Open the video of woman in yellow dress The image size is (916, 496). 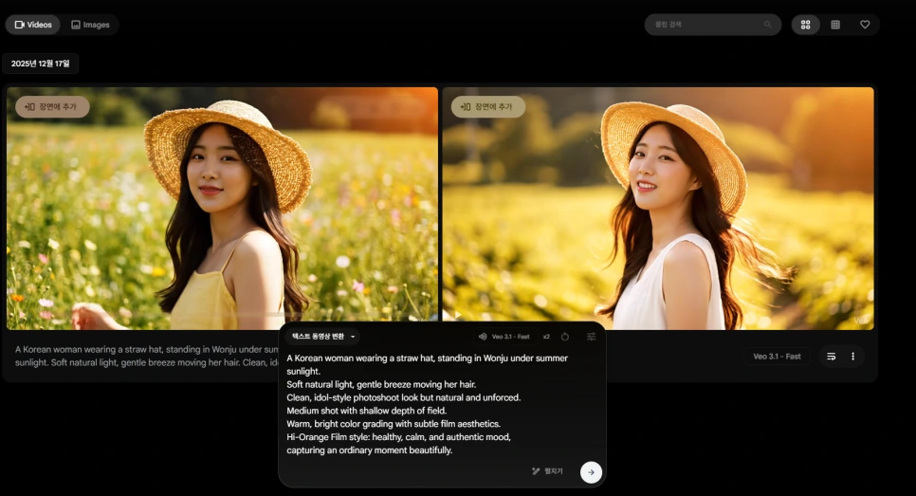[x=222, y=208]
